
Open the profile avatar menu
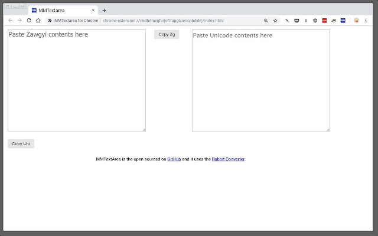point(356,21)
